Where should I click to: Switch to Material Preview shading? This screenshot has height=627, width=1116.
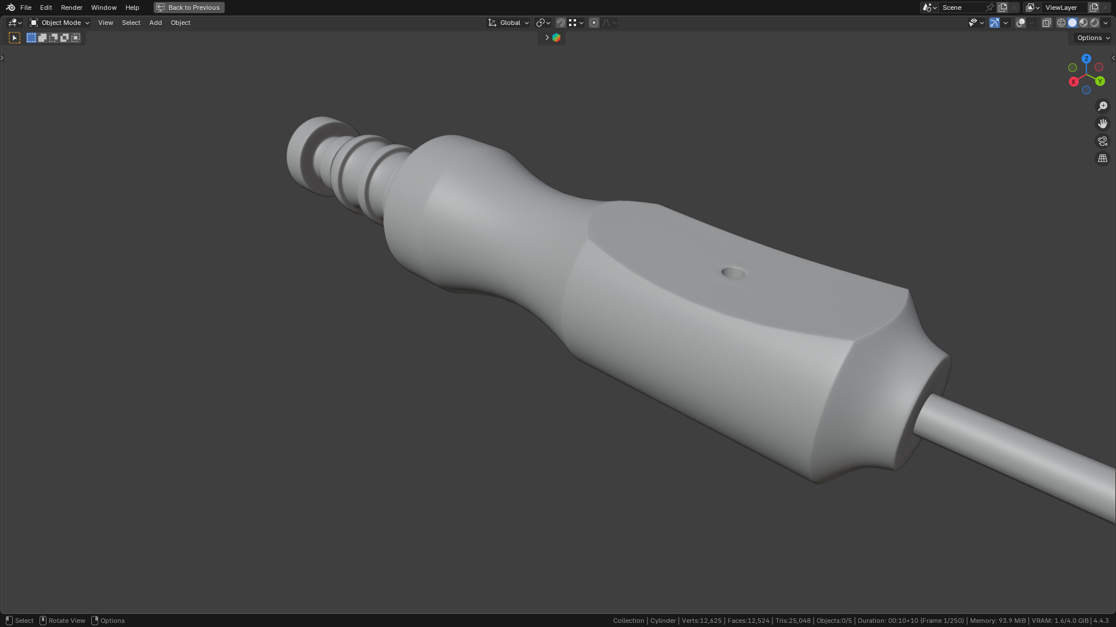pos(1083,23)
